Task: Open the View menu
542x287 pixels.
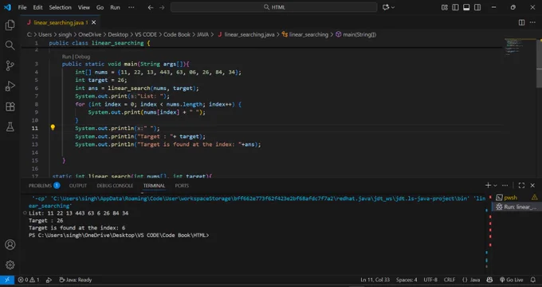Action: 84,7
